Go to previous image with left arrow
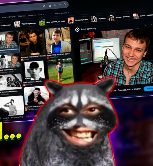 click(145, 25)
